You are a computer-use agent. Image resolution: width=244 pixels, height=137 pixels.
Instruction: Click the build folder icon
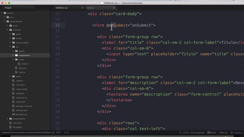point(14,34)
